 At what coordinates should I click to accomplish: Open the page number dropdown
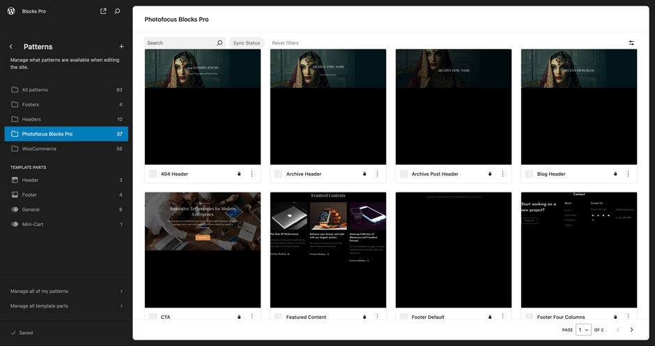[x=583, y=330]
